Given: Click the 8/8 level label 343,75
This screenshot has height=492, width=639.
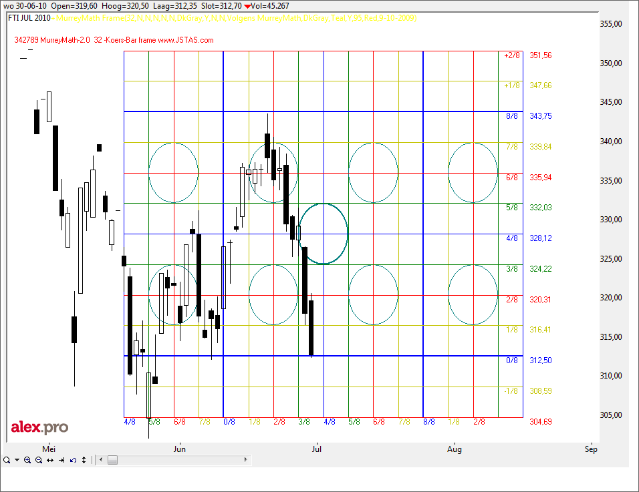Looking at the screenshot, I should (x=540, y=116).
